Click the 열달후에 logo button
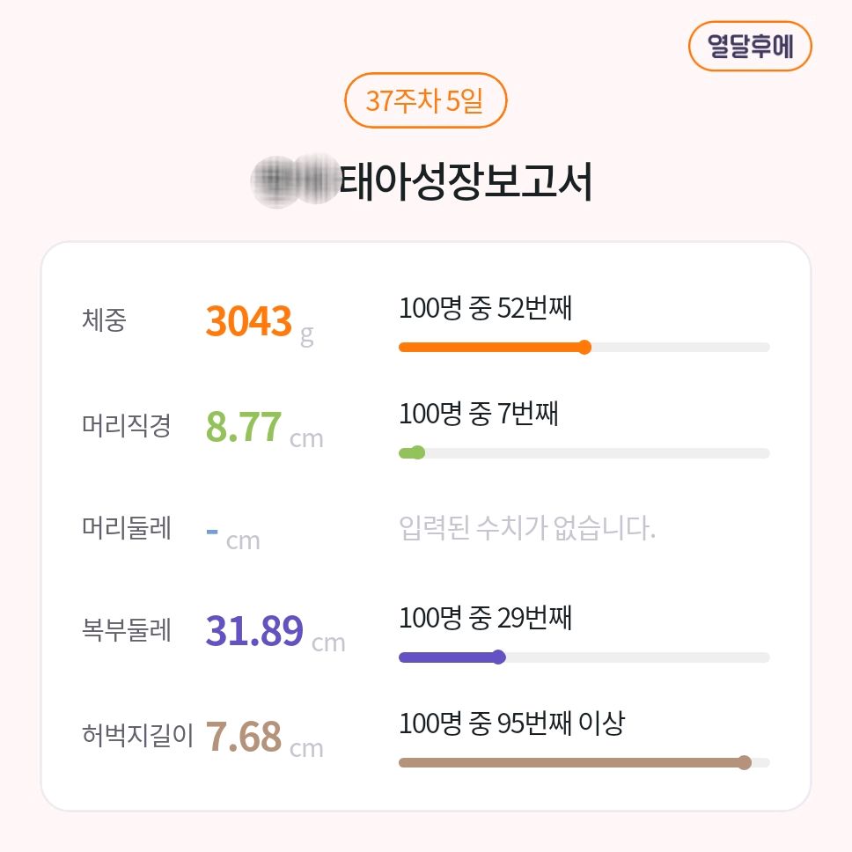 (750, 46)
